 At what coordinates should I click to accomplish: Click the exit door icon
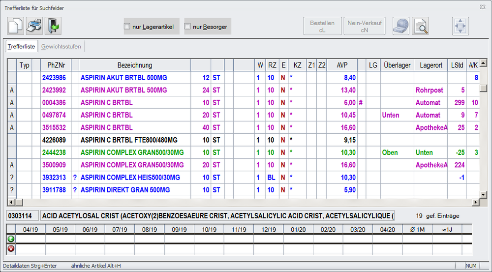pyautogui.click(x=53, y=26)
